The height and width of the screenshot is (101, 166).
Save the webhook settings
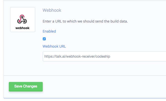pos(26,87)
